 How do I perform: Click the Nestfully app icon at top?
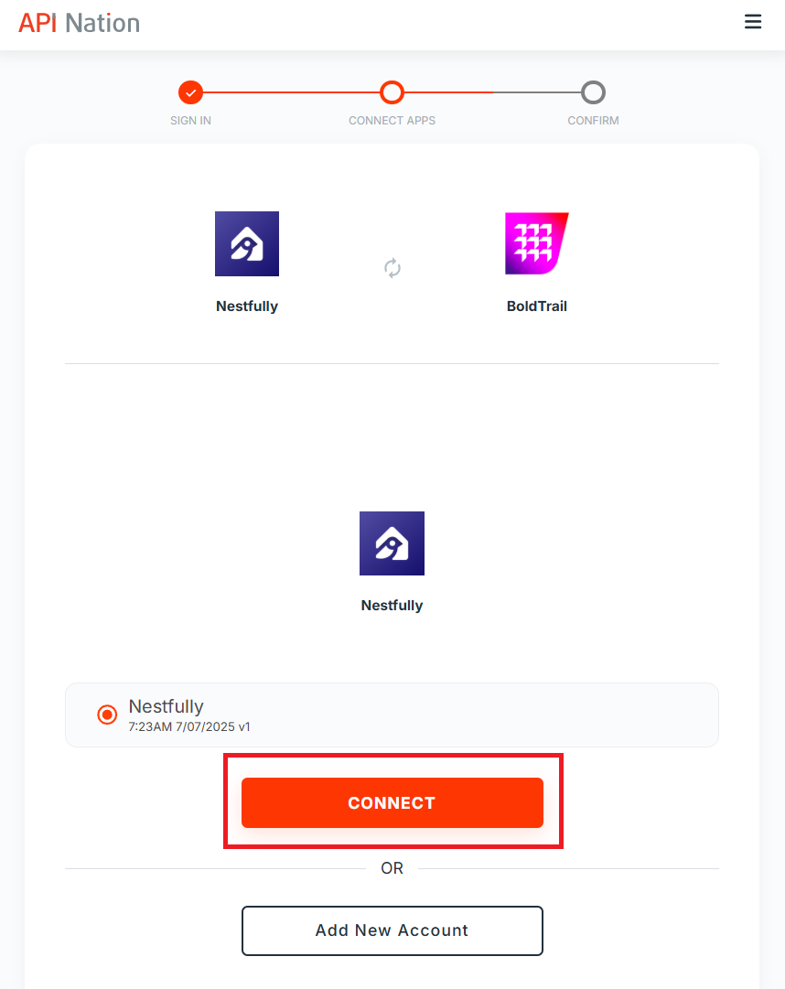click(247, 243)
